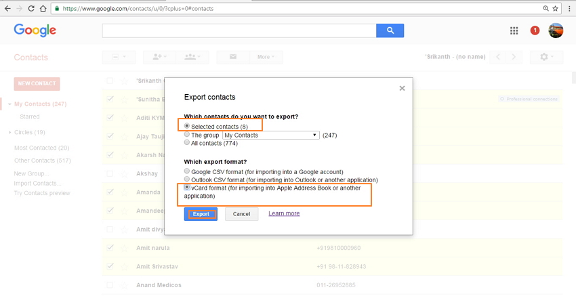Choose 'All contacts (774)' radio button
576x296 pixels.
pos(188,143)
